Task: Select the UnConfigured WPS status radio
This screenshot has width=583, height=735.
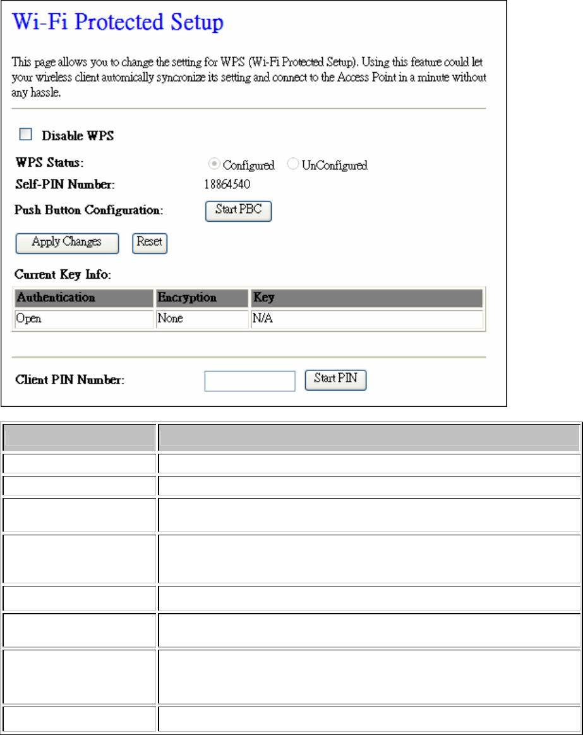Action: click(293, 164)
